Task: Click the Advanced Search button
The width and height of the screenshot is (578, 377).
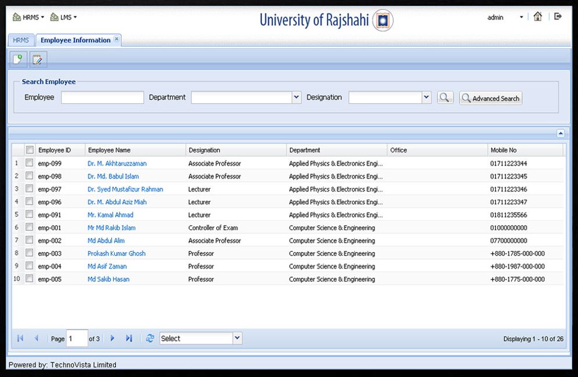Action: (x=490, y=98)
